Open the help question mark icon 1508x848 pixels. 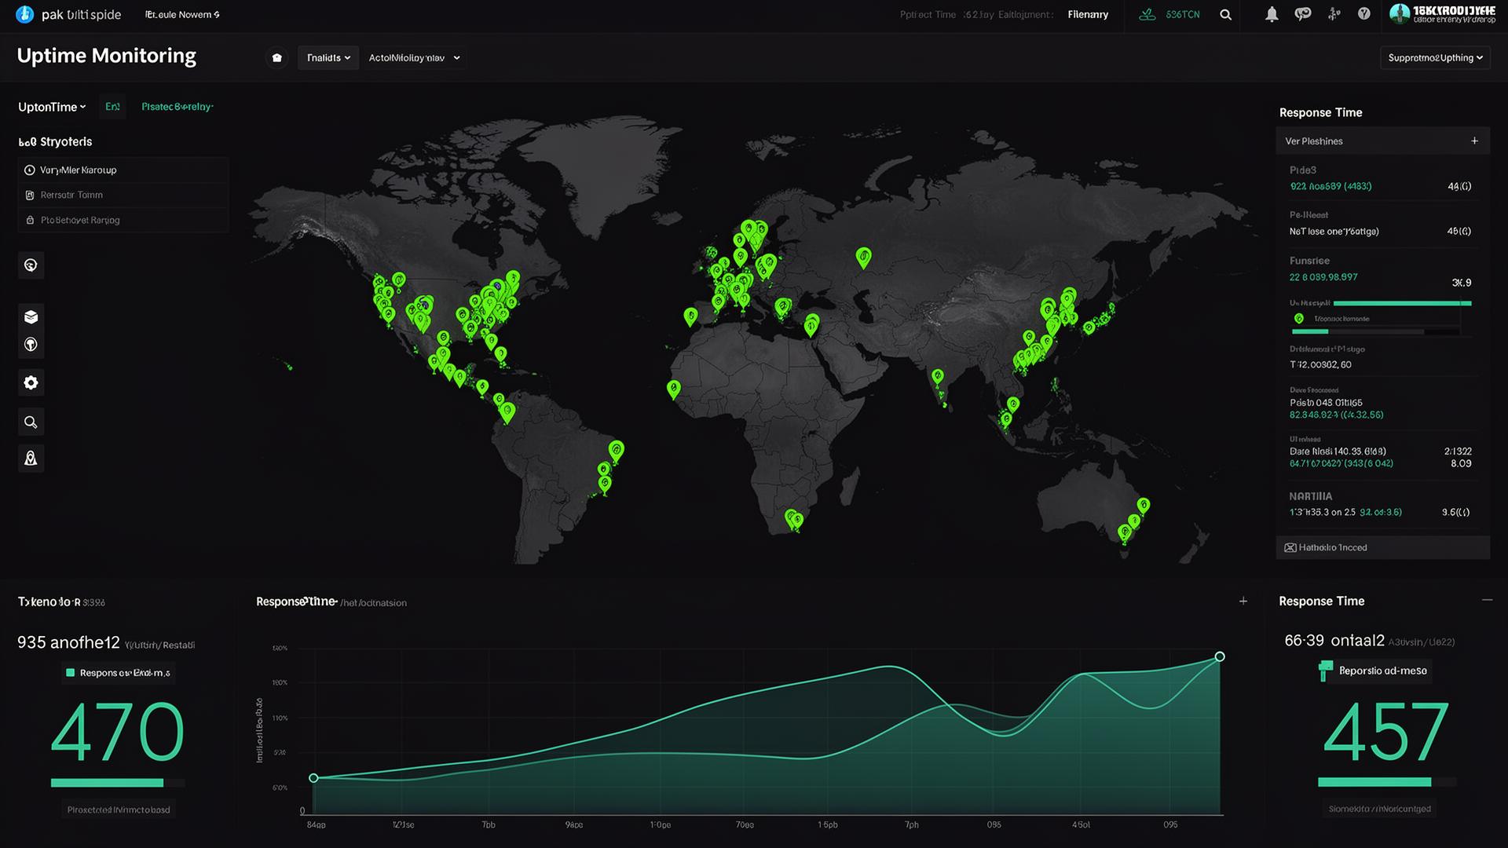pyautogui.click(x=1364, y=14)
